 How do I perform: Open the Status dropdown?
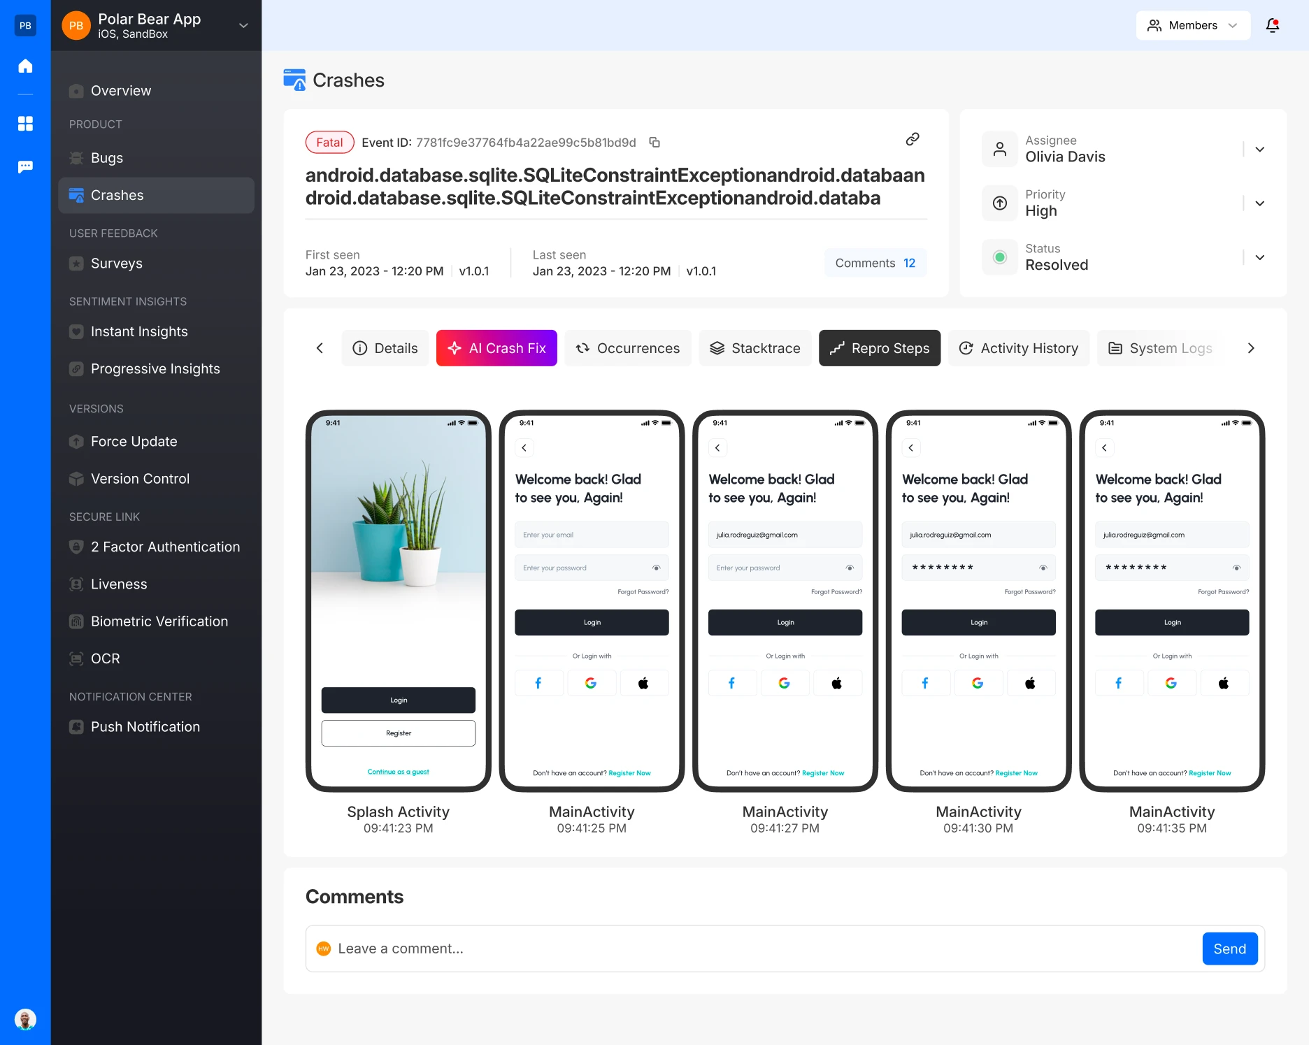click(1259, 257)
